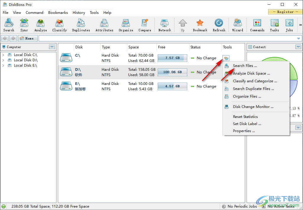The height and width of the screenshot is (210, 303).
Task: Click the 7.57 GB free space bar
Action: tap(172, 58)
